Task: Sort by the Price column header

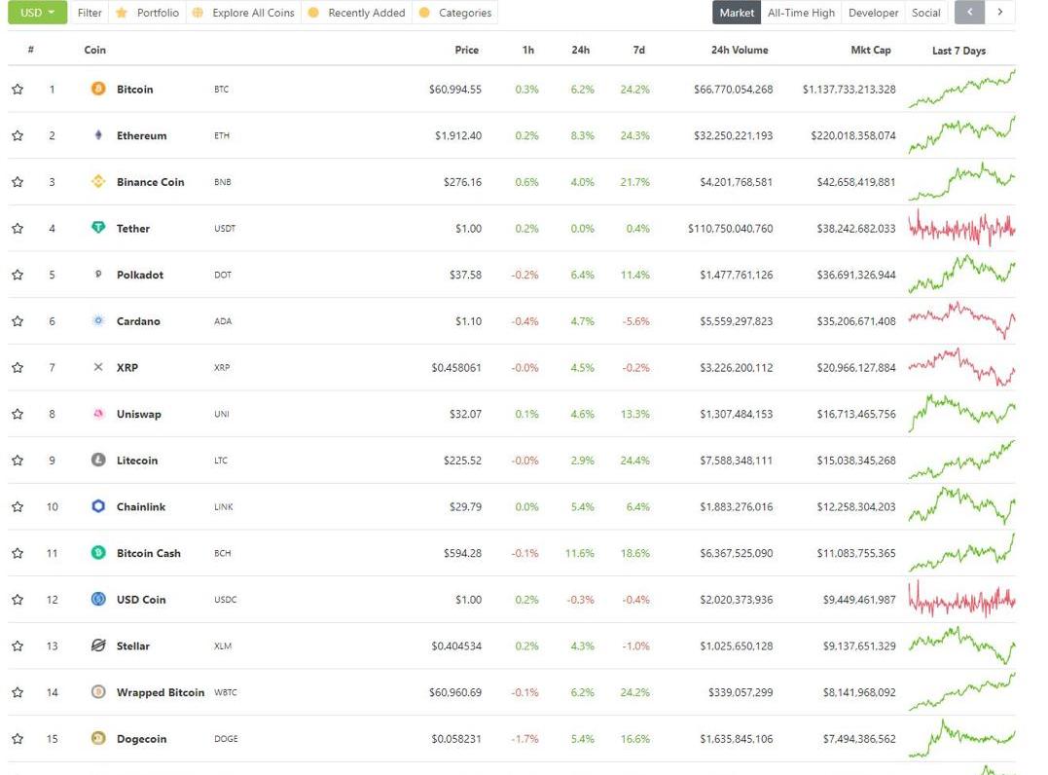Action: tap(466, 51)
